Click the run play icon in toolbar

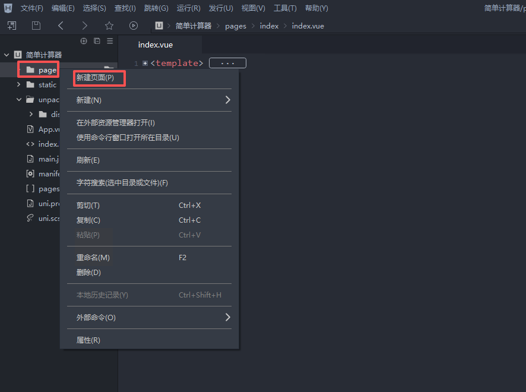click(134, 26)
